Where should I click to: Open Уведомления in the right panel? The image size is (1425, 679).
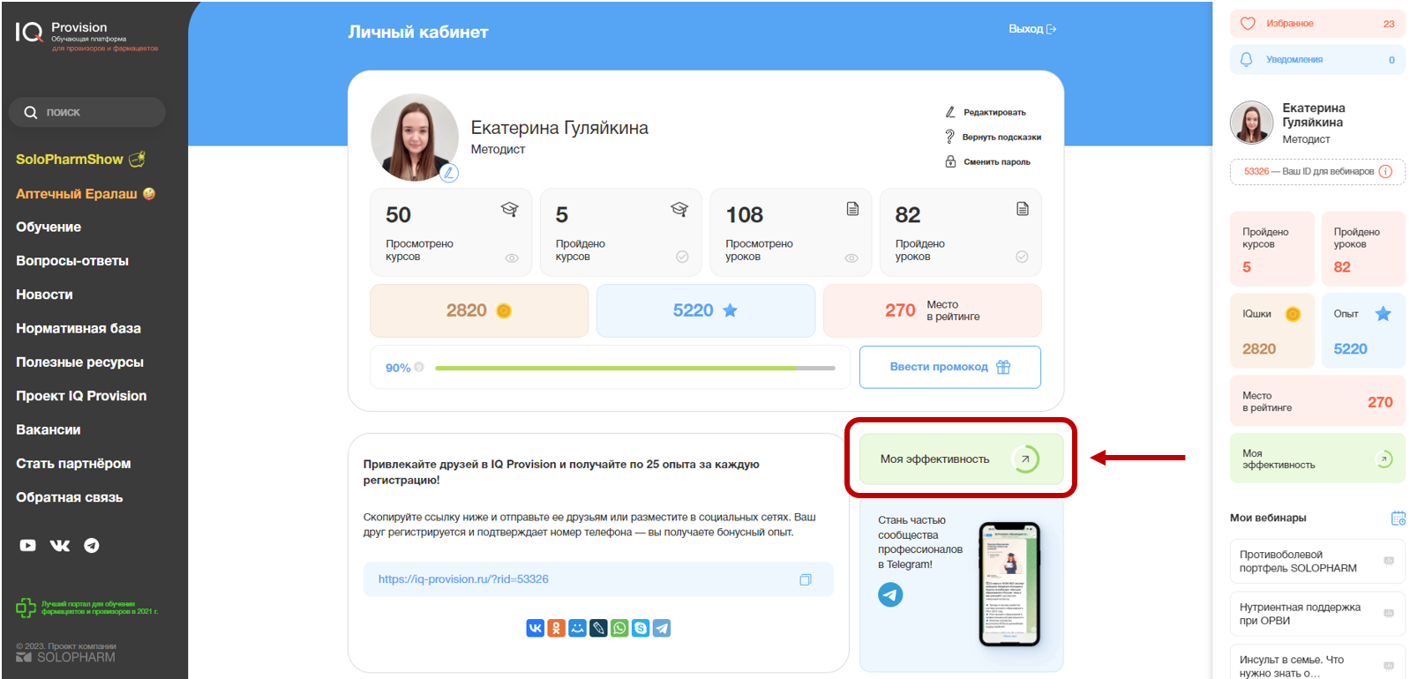(1317, 60)
